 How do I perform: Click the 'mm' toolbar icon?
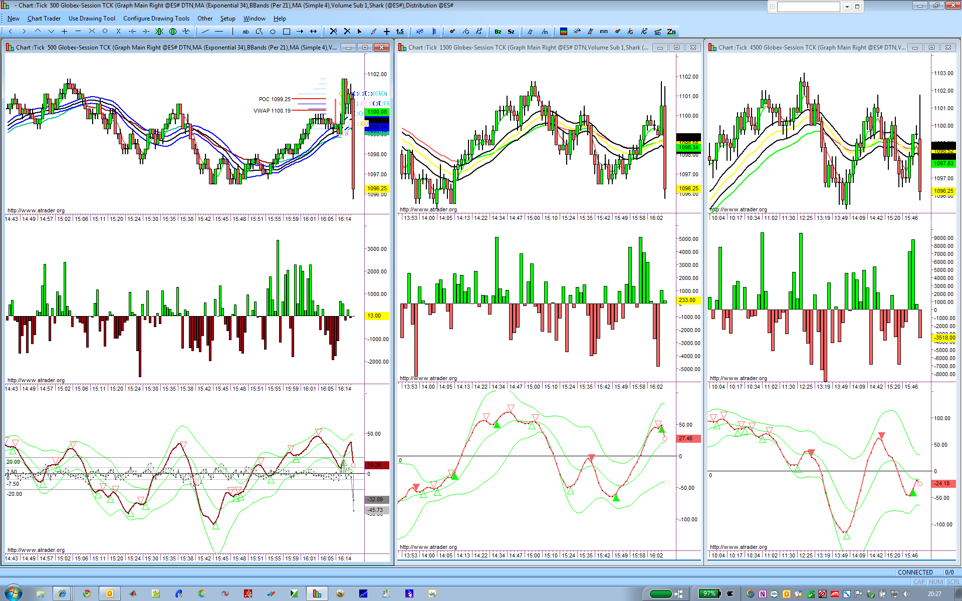click(604, 32)
